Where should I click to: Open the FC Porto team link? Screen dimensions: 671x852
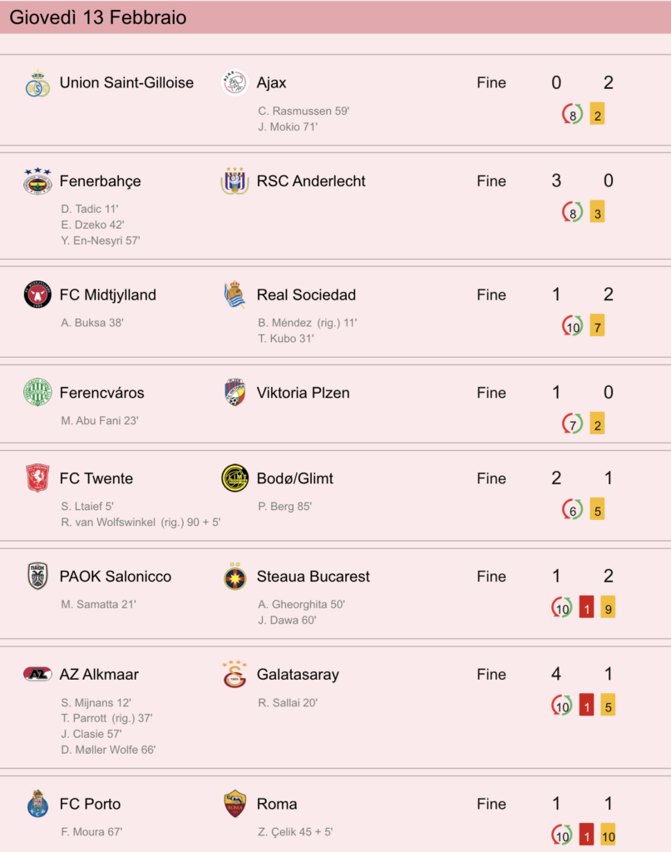click(90, 805)
